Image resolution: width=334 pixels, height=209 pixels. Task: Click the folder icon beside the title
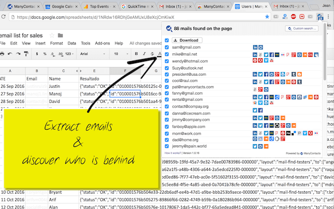point(61,35)
